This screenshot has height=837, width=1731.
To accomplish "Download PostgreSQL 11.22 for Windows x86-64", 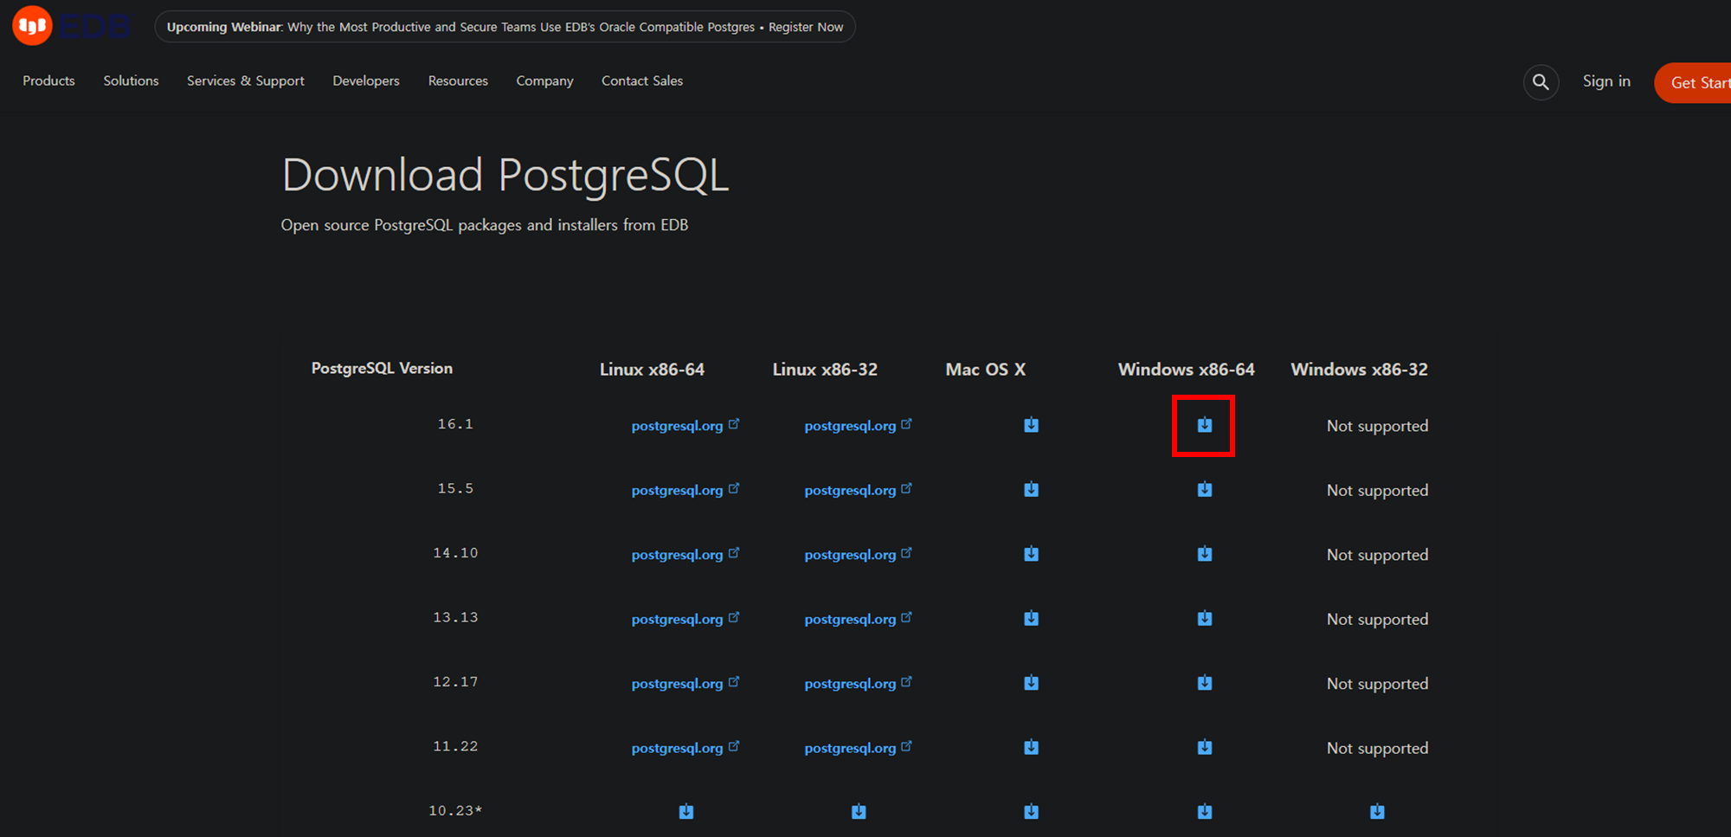I will [x=1204, y=747].
